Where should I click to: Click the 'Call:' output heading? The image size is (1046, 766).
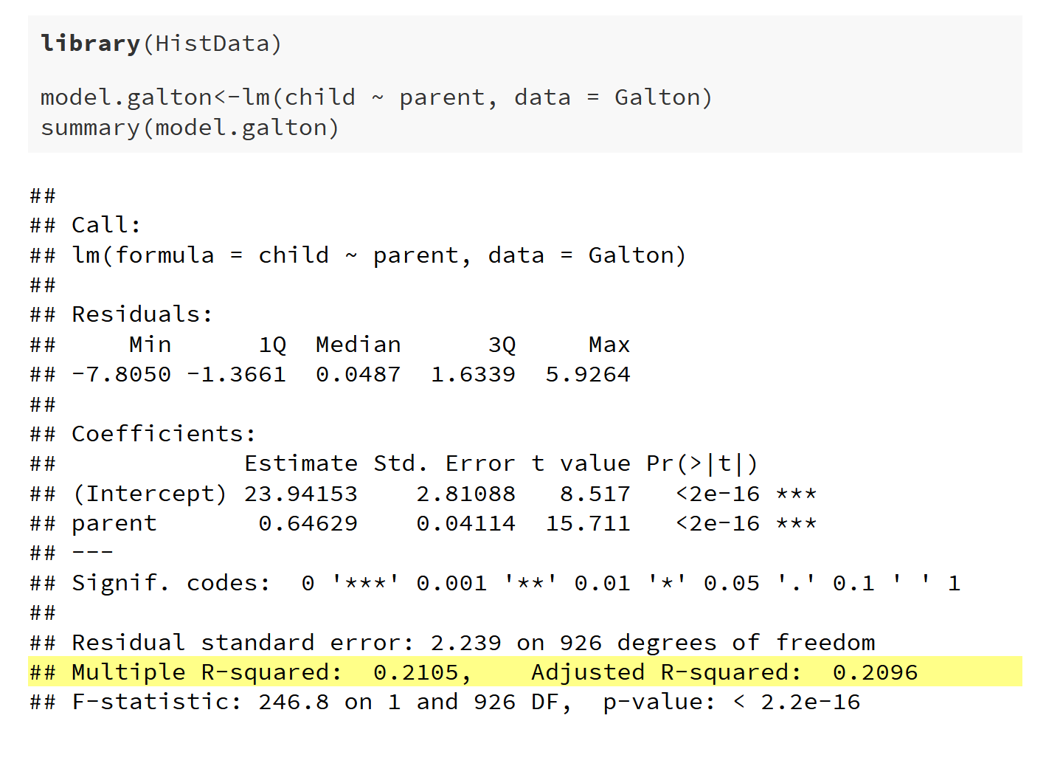[x=105, y=225]
